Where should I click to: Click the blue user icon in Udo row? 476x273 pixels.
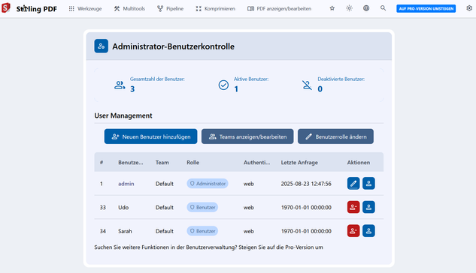point(368,207)
